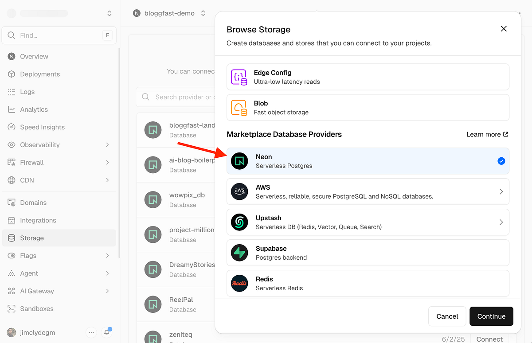Close the Browse Storage dialog

point(504,29)
